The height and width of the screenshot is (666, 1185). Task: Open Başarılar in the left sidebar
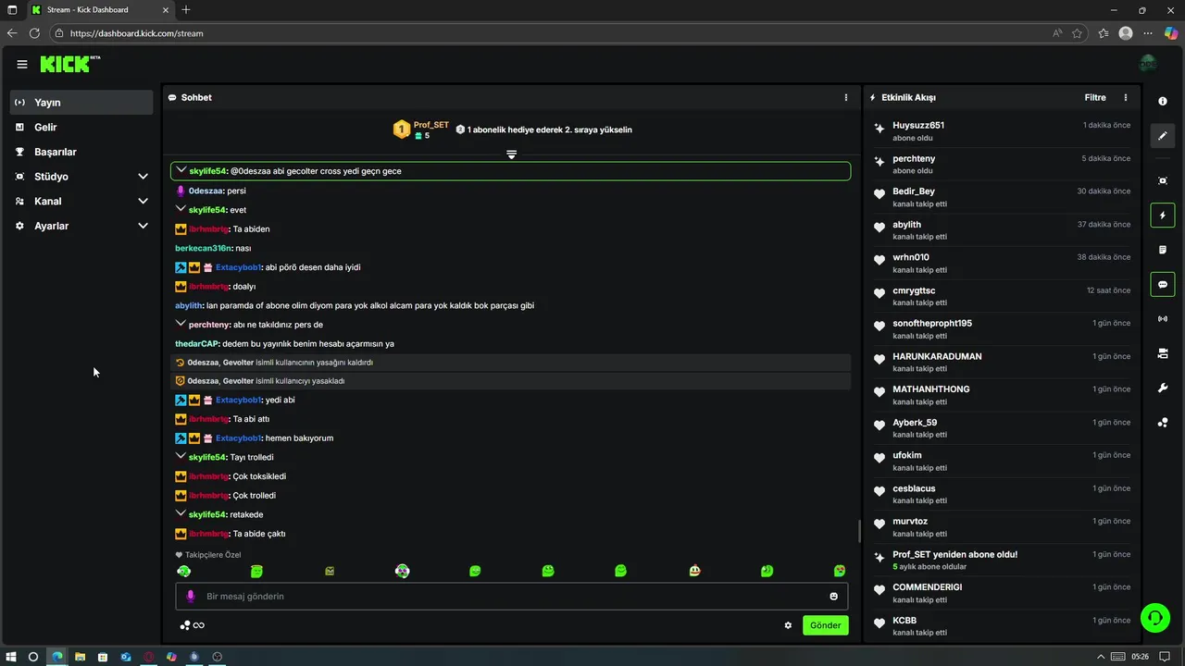(x=81, y=152)
